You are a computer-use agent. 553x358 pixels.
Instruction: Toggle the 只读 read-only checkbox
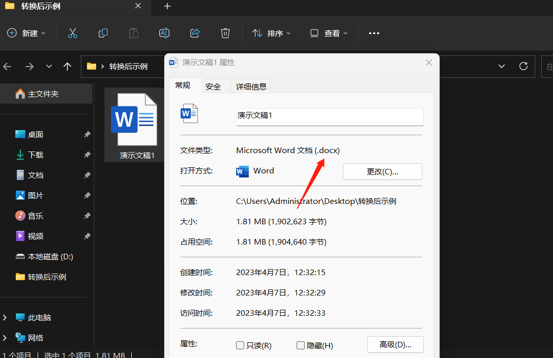coord(240,345)
